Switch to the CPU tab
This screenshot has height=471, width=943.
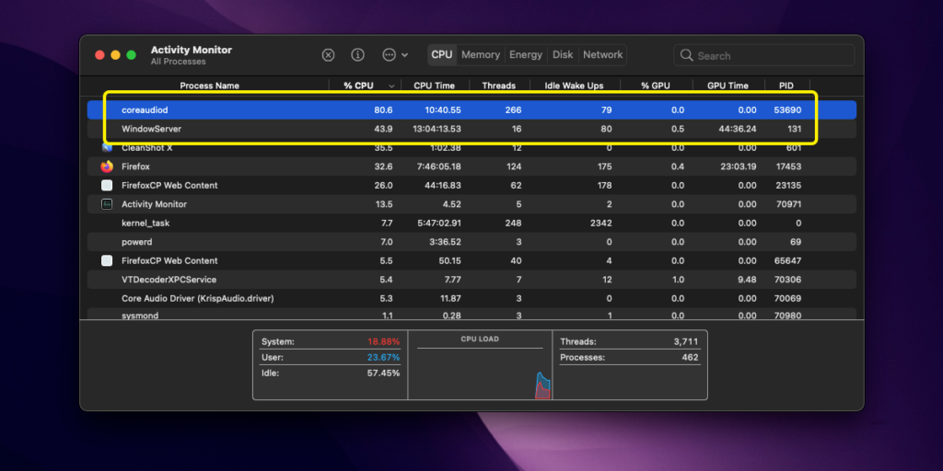point(441,54)
